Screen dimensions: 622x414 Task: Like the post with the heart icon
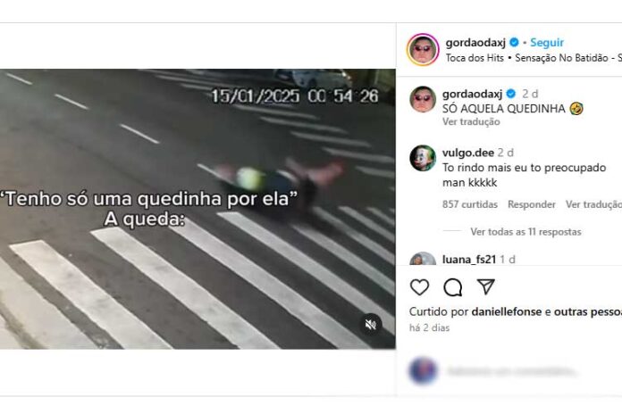(x=419, y=287)
